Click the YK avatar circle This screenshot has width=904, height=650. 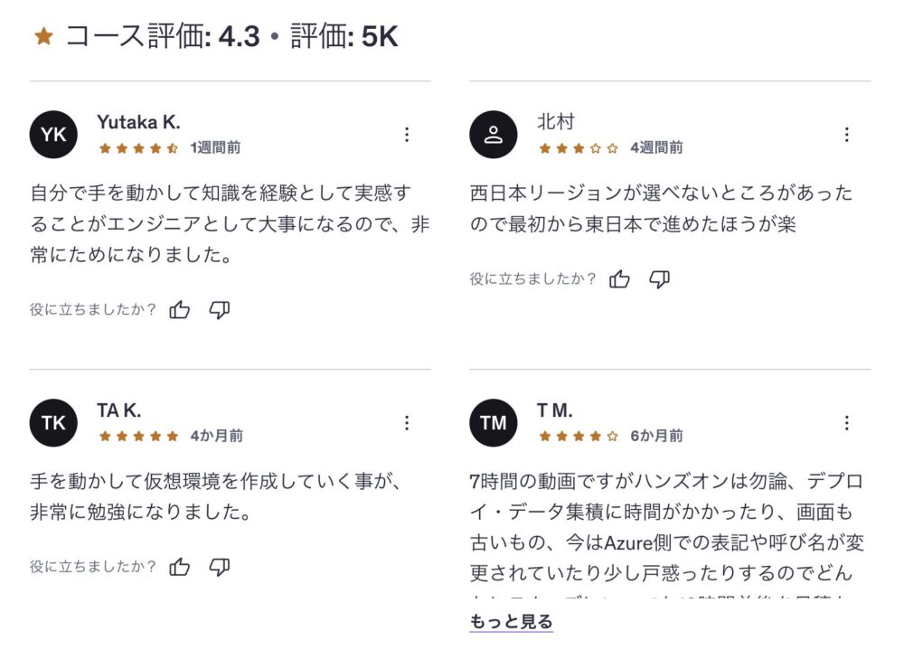click(x=53, y=135)
